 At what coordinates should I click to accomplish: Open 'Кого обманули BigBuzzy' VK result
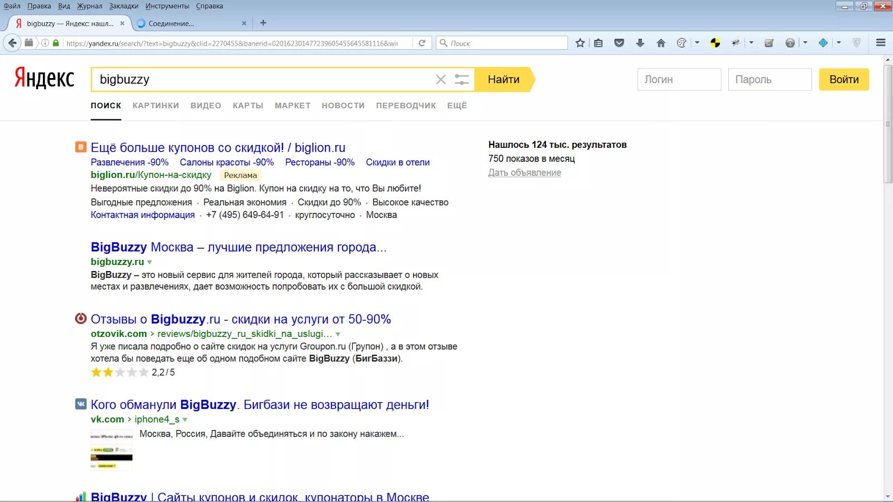pos(260,404)
